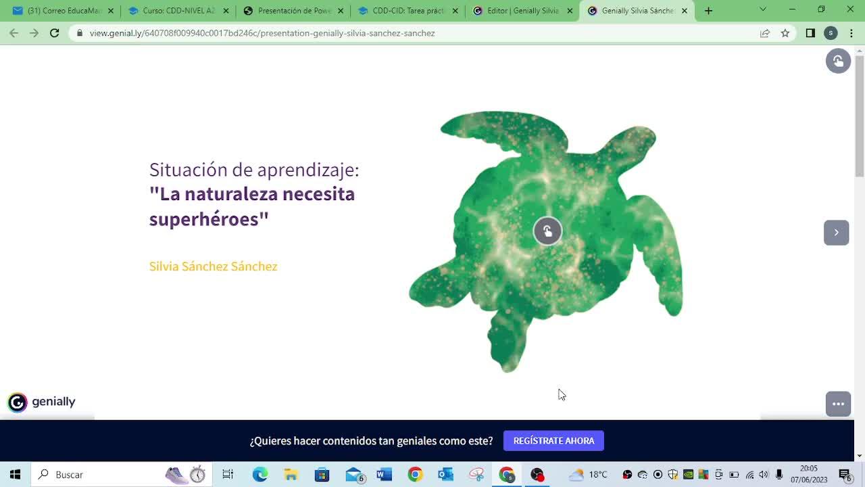Expand the tab search dropdown
The height and width of the screenshot is (487, 865).
point(763,9)
